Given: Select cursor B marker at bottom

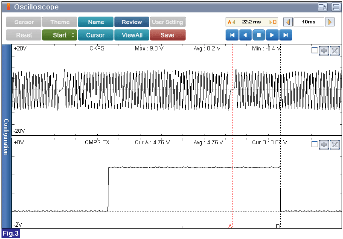Looking at the screenshot, I should pos(278,226).
